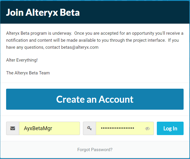Click the word 'Password?' in the footer link
This screenshot has width=190, height=159.
[102, 150]
